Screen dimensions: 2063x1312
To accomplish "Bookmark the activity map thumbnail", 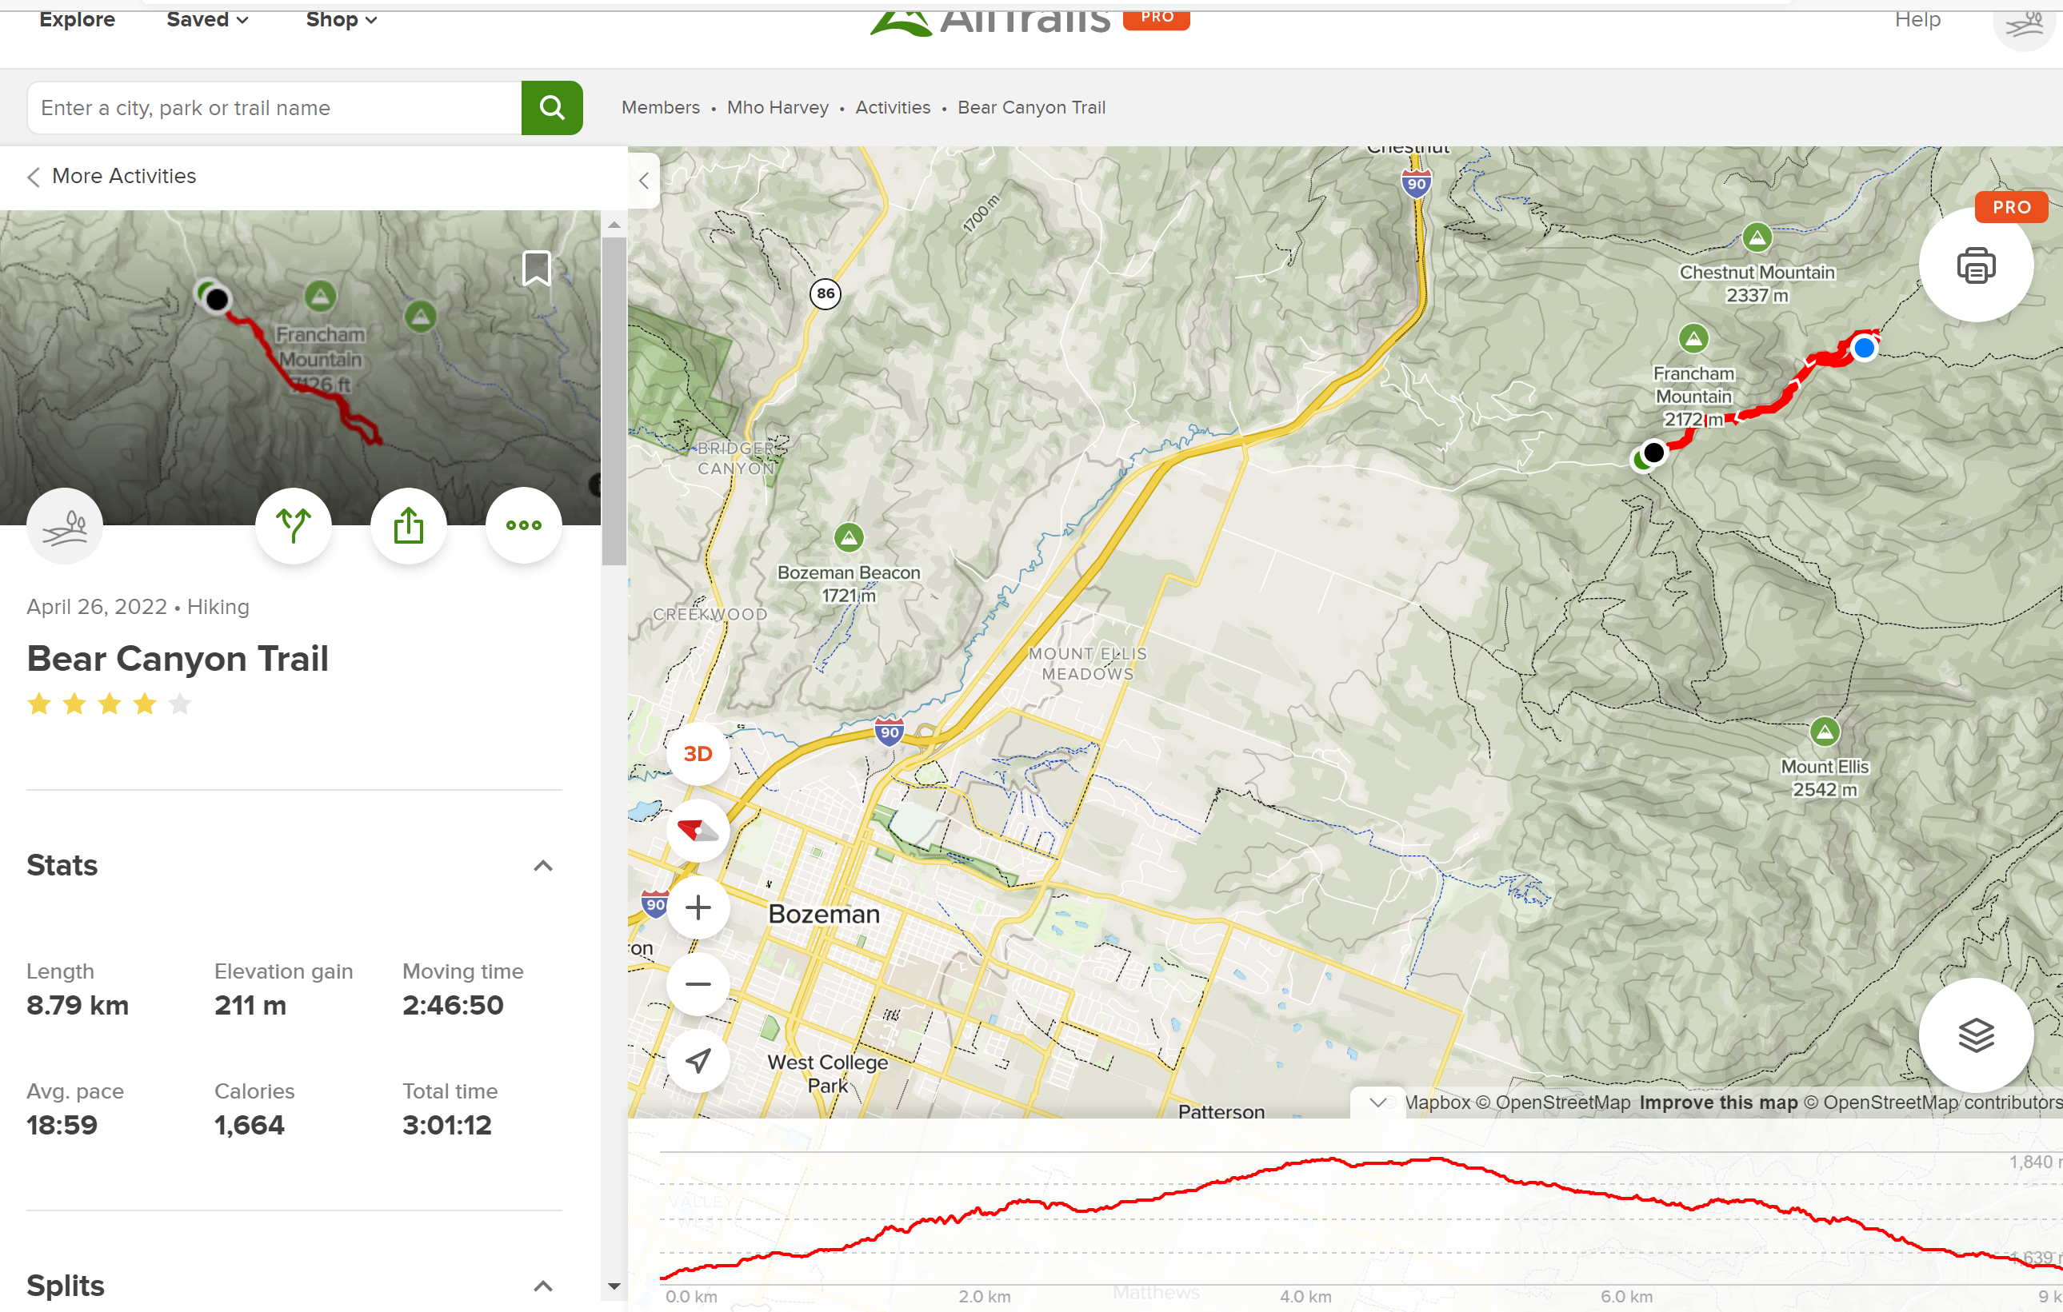I will [536, 268].
